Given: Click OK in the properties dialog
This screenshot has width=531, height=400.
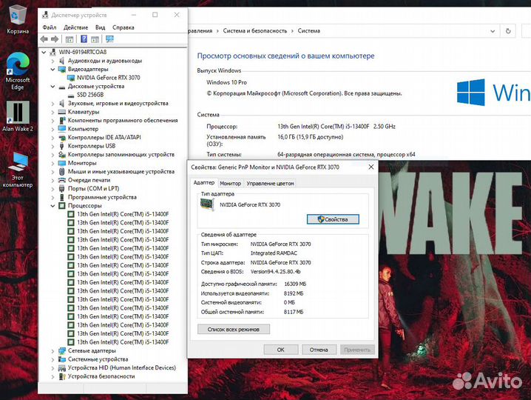Looking at the screenshot, I should tap(281, 350).
